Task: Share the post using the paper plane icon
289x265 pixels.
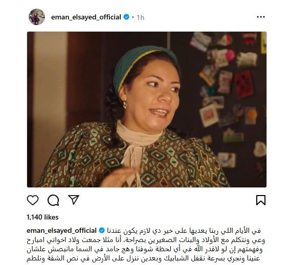Action: (74, 200)
